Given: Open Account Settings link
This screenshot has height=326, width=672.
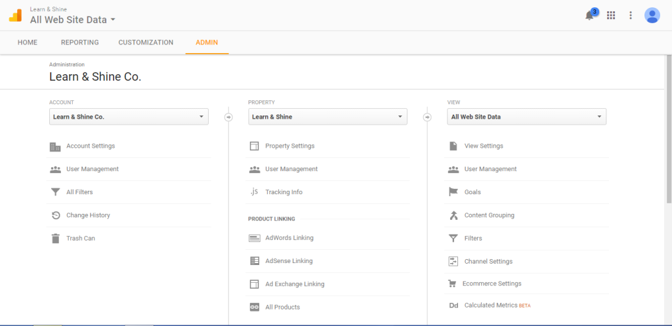Looking at the screenshot, I should 91,146.
